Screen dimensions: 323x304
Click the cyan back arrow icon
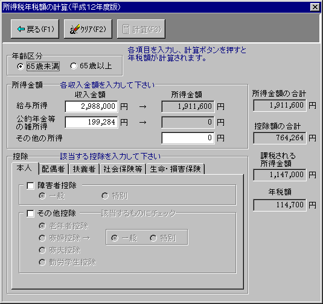21,29
